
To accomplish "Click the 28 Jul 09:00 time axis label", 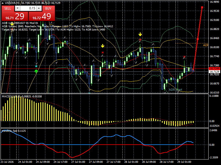I will click(149, 162).
